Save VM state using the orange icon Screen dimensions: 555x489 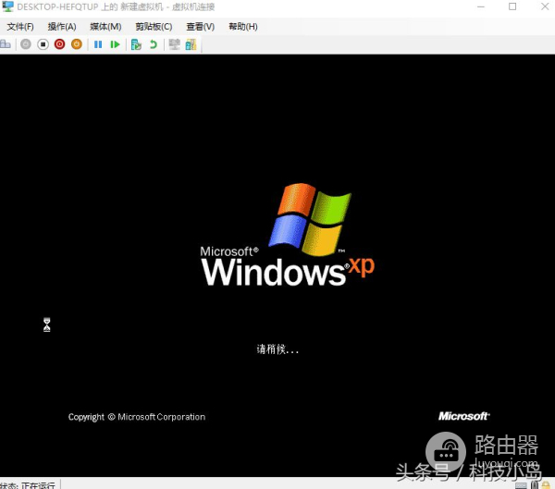(x=77, y=44)
